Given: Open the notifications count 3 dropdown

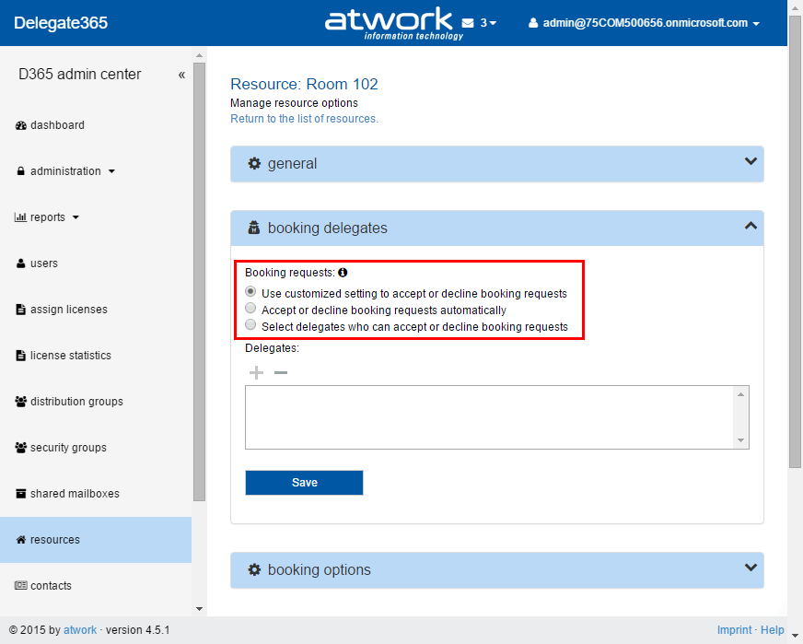Looking at the screenshot, I should [488, 23].
